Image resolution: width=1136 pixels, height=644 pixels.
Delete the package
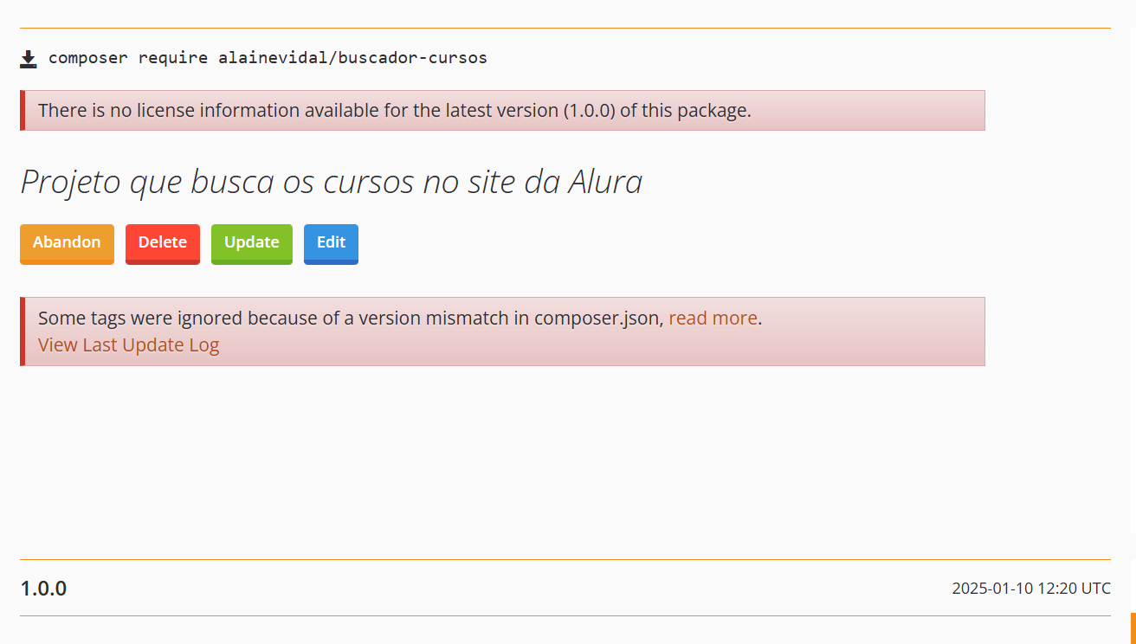pyautogui.click(x=163, y=243)
